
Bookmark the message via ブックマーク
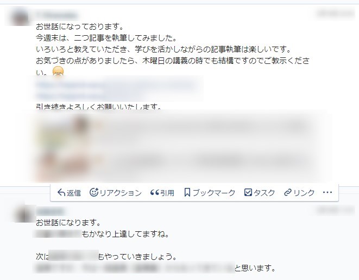(210, 193)
